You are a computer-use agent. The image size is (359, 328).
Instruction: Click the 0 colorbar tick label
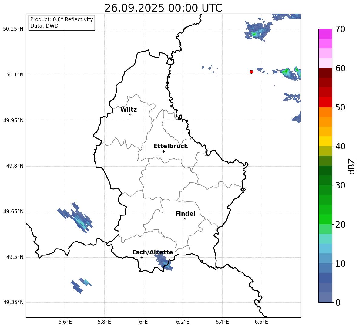click(x=338, y=303)
